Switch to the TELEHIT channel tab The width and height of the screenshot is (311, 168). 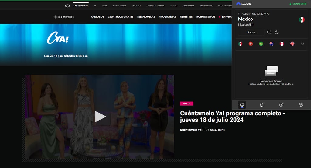pos(174,6)
